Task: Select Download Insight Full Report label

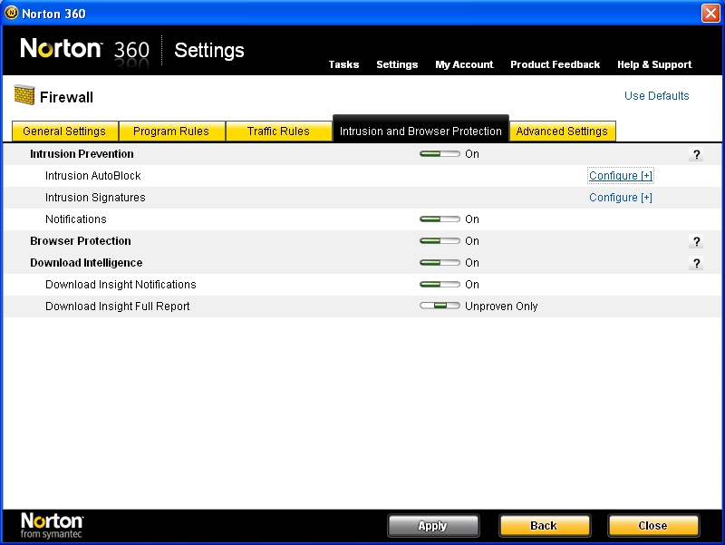Action: 118,307
